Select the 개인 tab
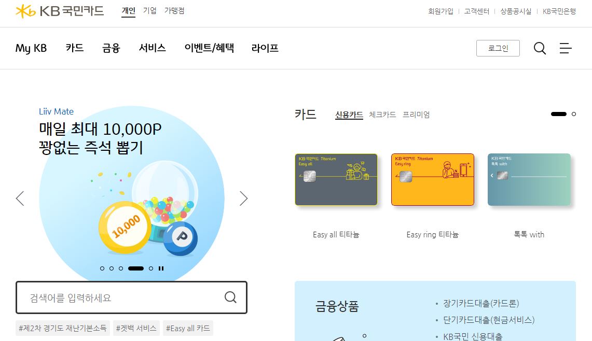Screen dimensions: 592x341 point(128,11)
